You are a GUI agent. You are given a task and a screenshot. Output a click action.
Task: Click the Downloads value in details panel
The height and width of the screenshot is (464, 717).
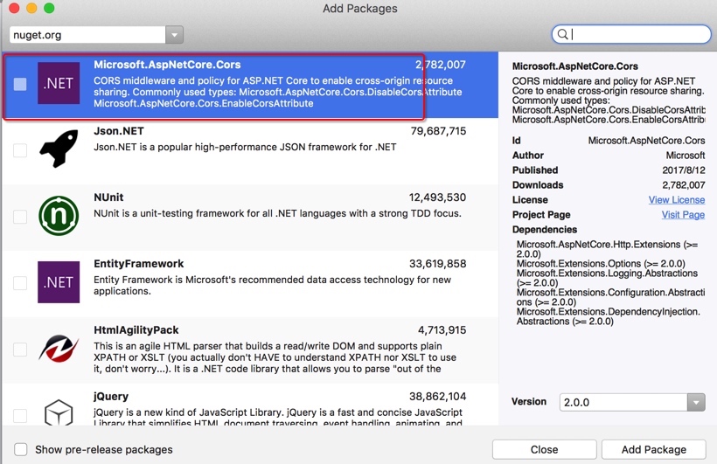coord(684,185)
